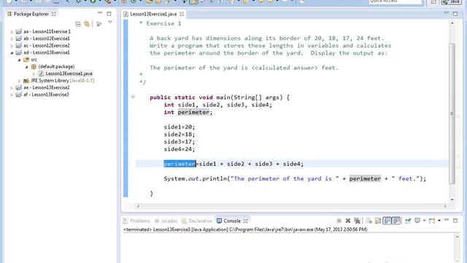Switch to the Problems tab
This screenshot has height=263, width=467.
[136, 221]
